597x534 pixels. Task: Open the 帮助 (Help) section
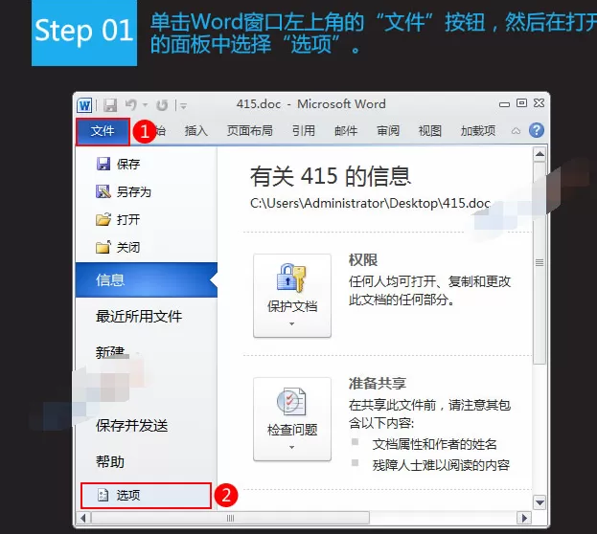point(110,461)
